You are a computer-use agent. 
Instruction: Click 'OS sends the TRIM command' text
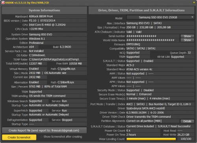click(x=47, y=96)
